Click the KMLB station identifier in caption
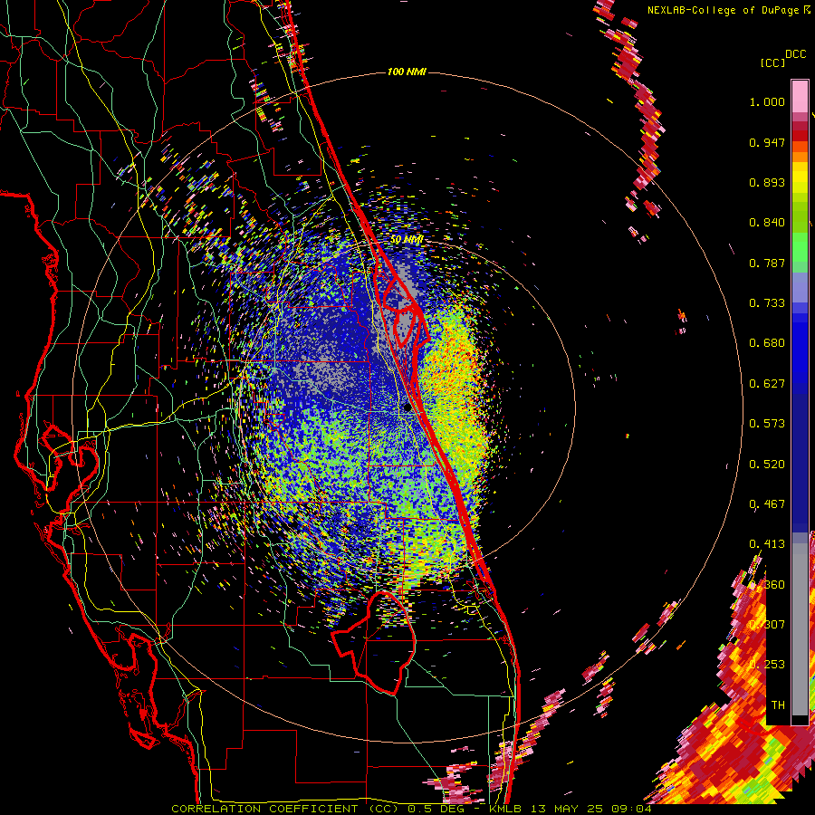815x815 pixels. (x=507, y=809)
